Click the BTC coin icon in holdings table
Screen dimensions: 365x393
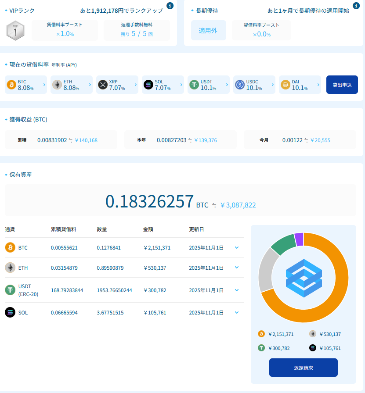[x=10, y=248]
